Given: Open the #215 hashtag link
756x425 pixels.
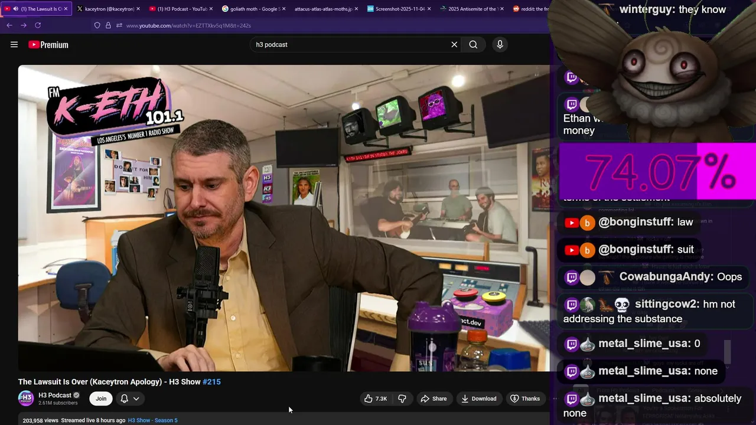Looking at the screenshot, I should click(x=211, y=382).
